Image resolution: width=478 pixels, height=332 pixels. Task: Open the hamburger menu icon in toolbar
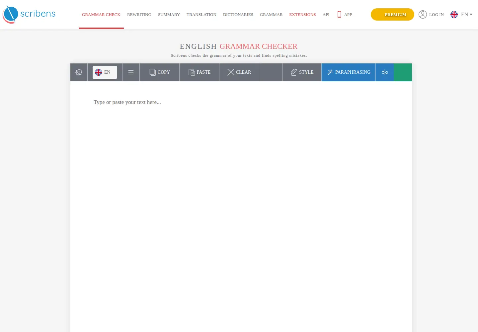131,72
